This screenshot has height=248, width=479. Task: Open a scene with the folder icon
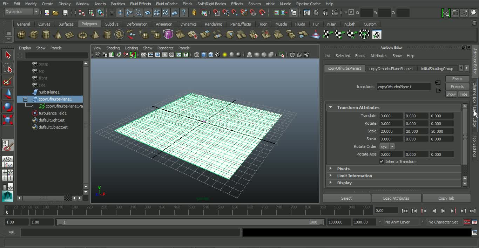click(55, 13)
